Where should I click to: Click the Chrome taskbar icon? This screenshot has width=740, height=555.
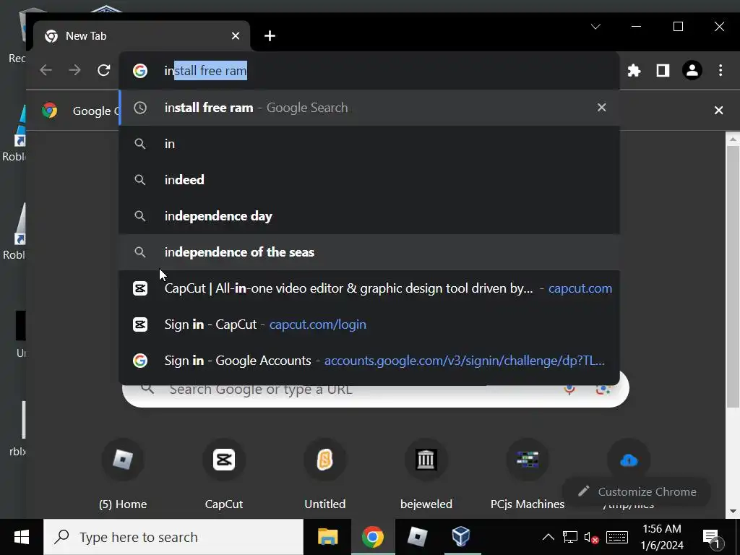point(372,537)
